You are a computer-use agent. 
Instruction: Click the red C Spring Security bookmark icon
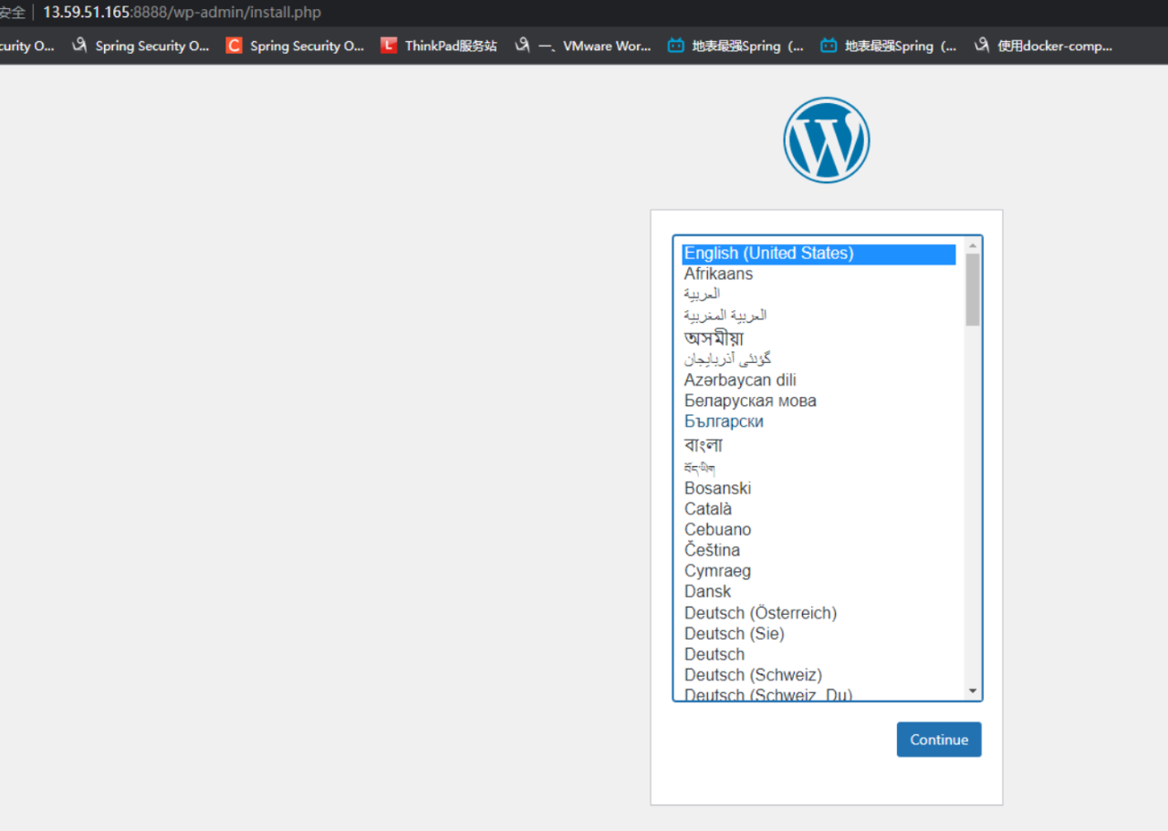[234, 45]
